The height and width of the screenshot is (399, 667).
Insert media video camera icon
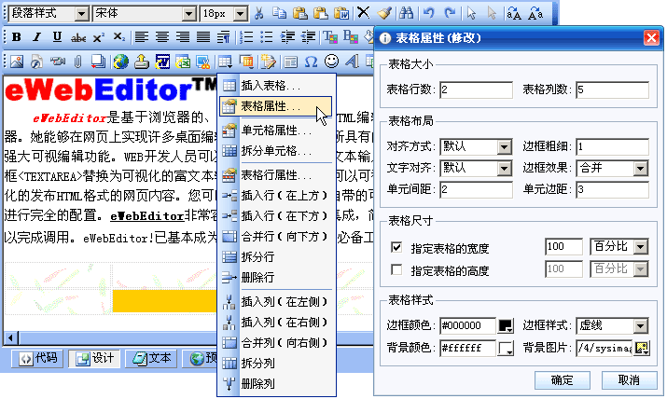(58, 62)
